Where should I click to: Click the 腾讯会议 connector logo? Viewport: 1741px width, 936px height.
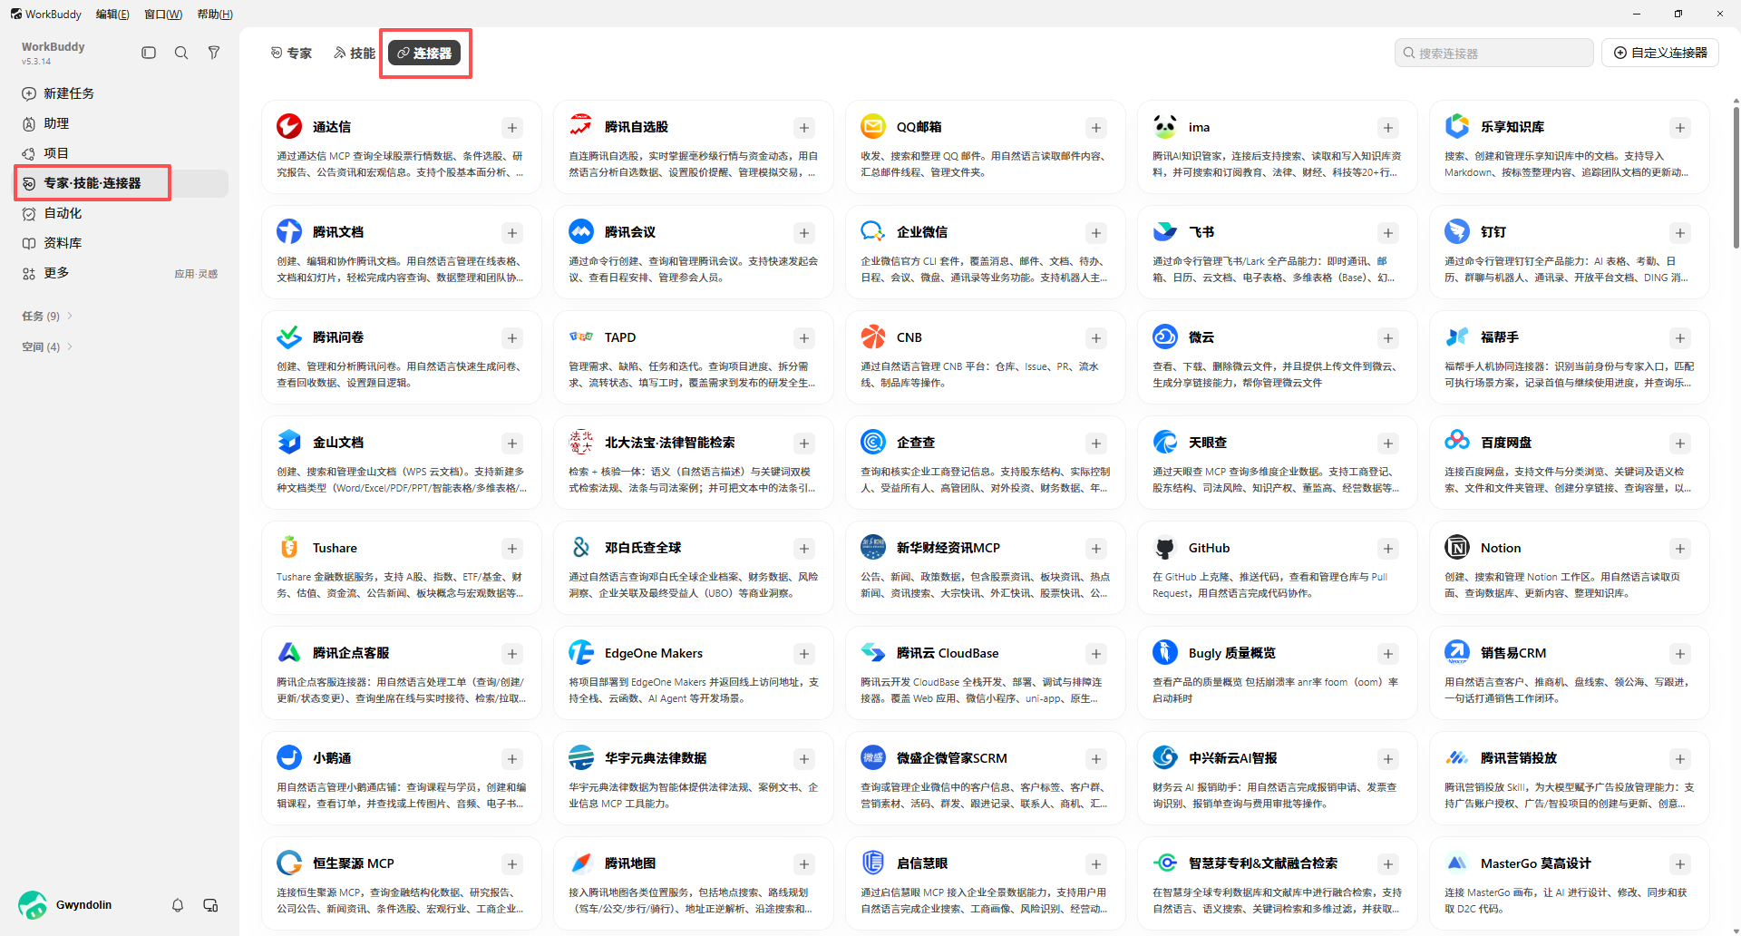(x=581, y=231)
